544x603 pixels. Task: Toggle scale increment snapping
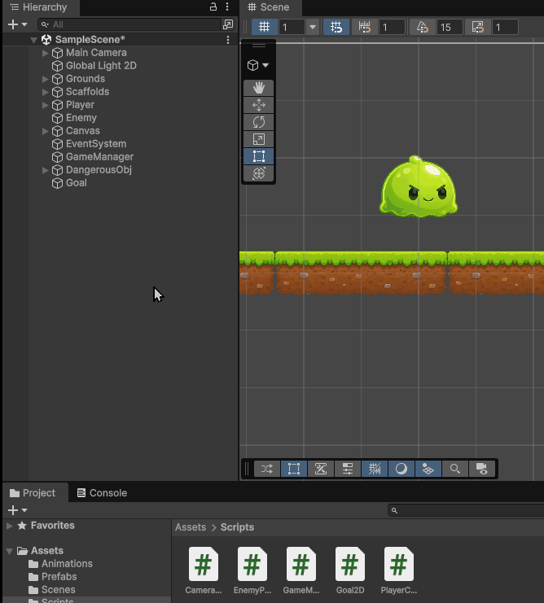click(x=477, y=27)
